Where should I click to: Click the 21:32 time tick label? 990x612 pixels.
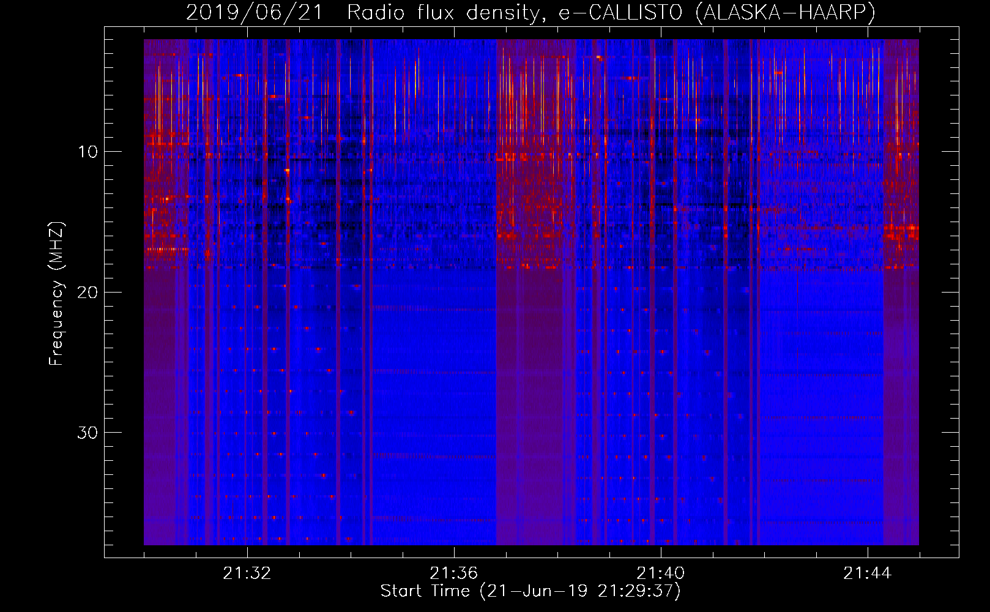point(247,573)
